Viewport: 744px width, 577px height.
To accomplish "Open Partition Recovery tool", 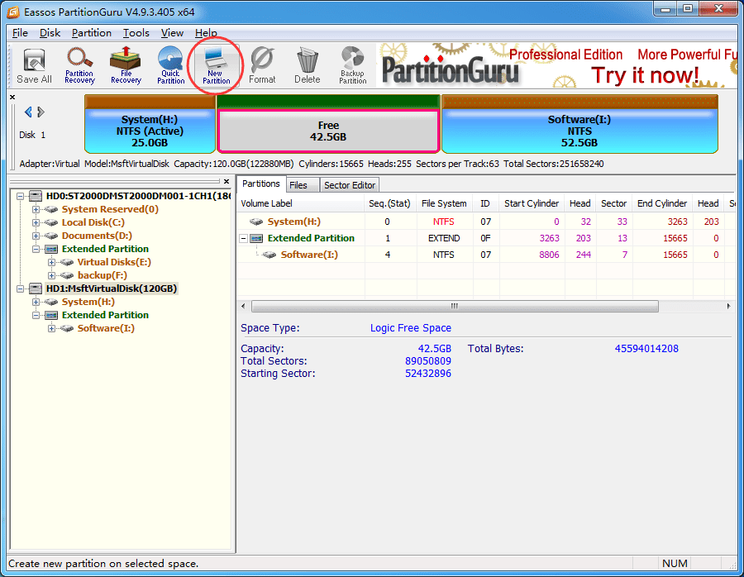I will click(79, 66).
